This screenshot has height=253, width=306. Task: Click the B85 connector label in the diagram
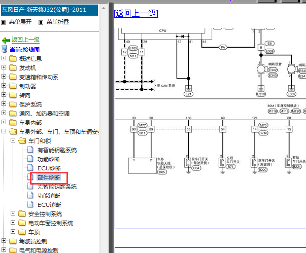coord(162,172)
